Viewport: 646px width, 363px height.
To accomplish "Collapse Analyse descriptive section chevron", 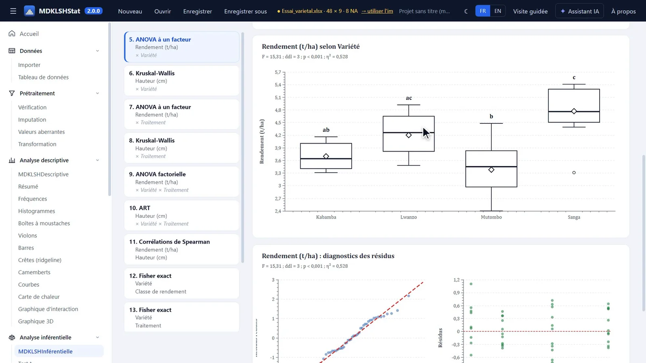I will (x=97, y=160).
